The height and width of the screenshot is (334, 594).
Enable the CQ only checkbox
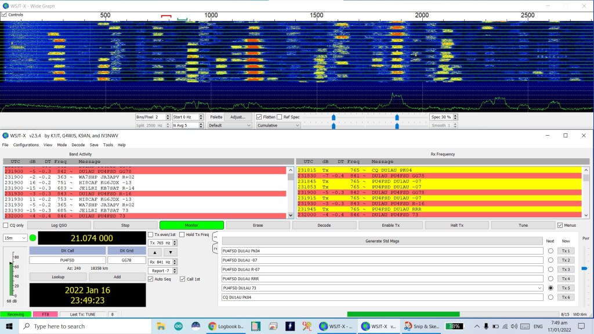pyautogui.click(x=6, y=225)
